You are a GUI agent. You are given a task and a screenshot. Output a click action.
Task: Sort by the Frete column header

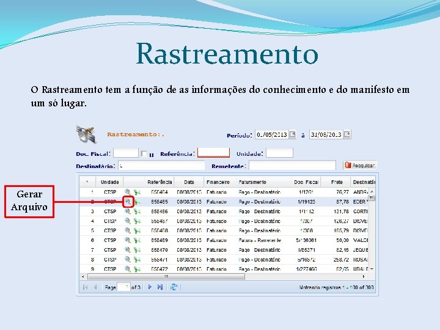[337, 182]
